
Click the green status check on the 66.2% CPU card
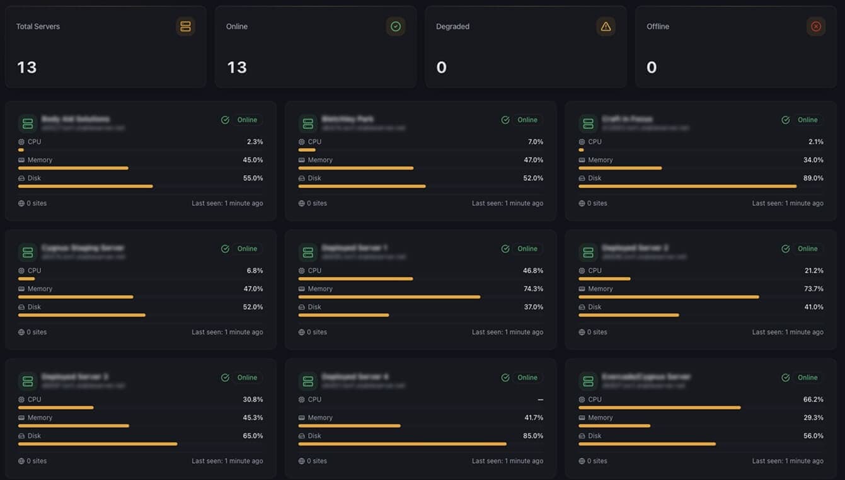pyautogui.click(x=786, y=378)
